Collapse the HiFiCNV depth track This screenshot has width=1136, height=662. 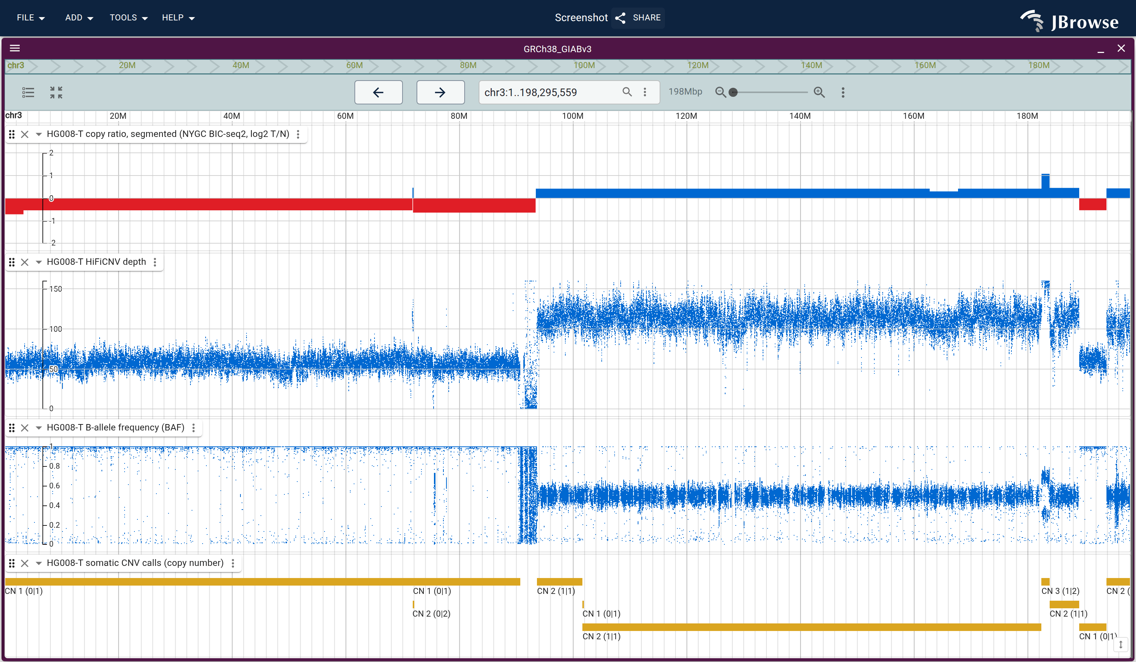[x=39, y=262]
